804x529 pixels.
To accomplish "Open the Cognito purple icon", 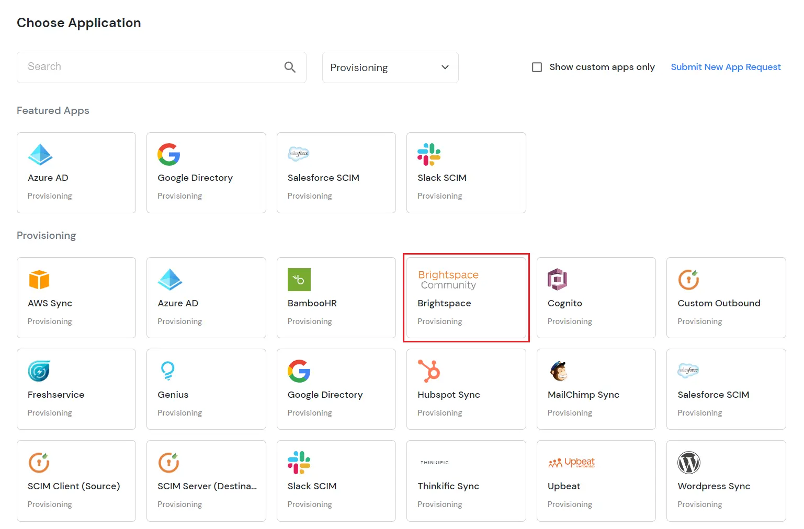I will (557, 280).
